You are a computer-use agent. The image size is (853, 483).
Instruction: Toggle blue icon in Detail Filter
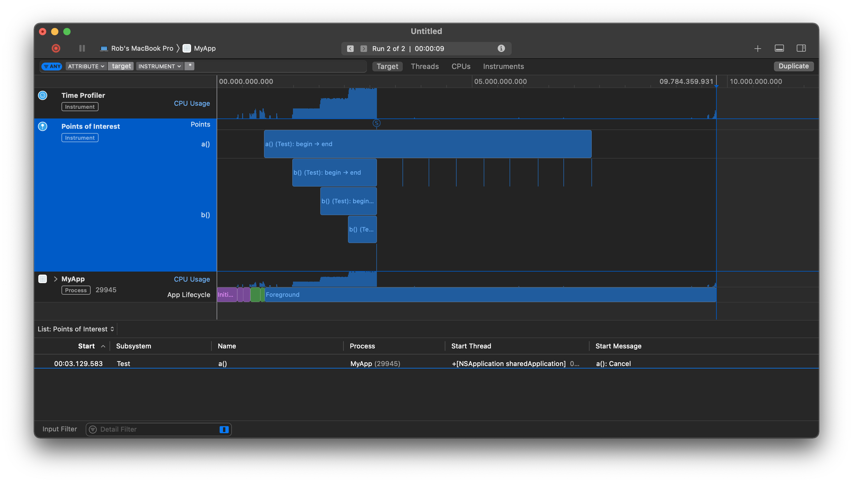pos(224,430)
